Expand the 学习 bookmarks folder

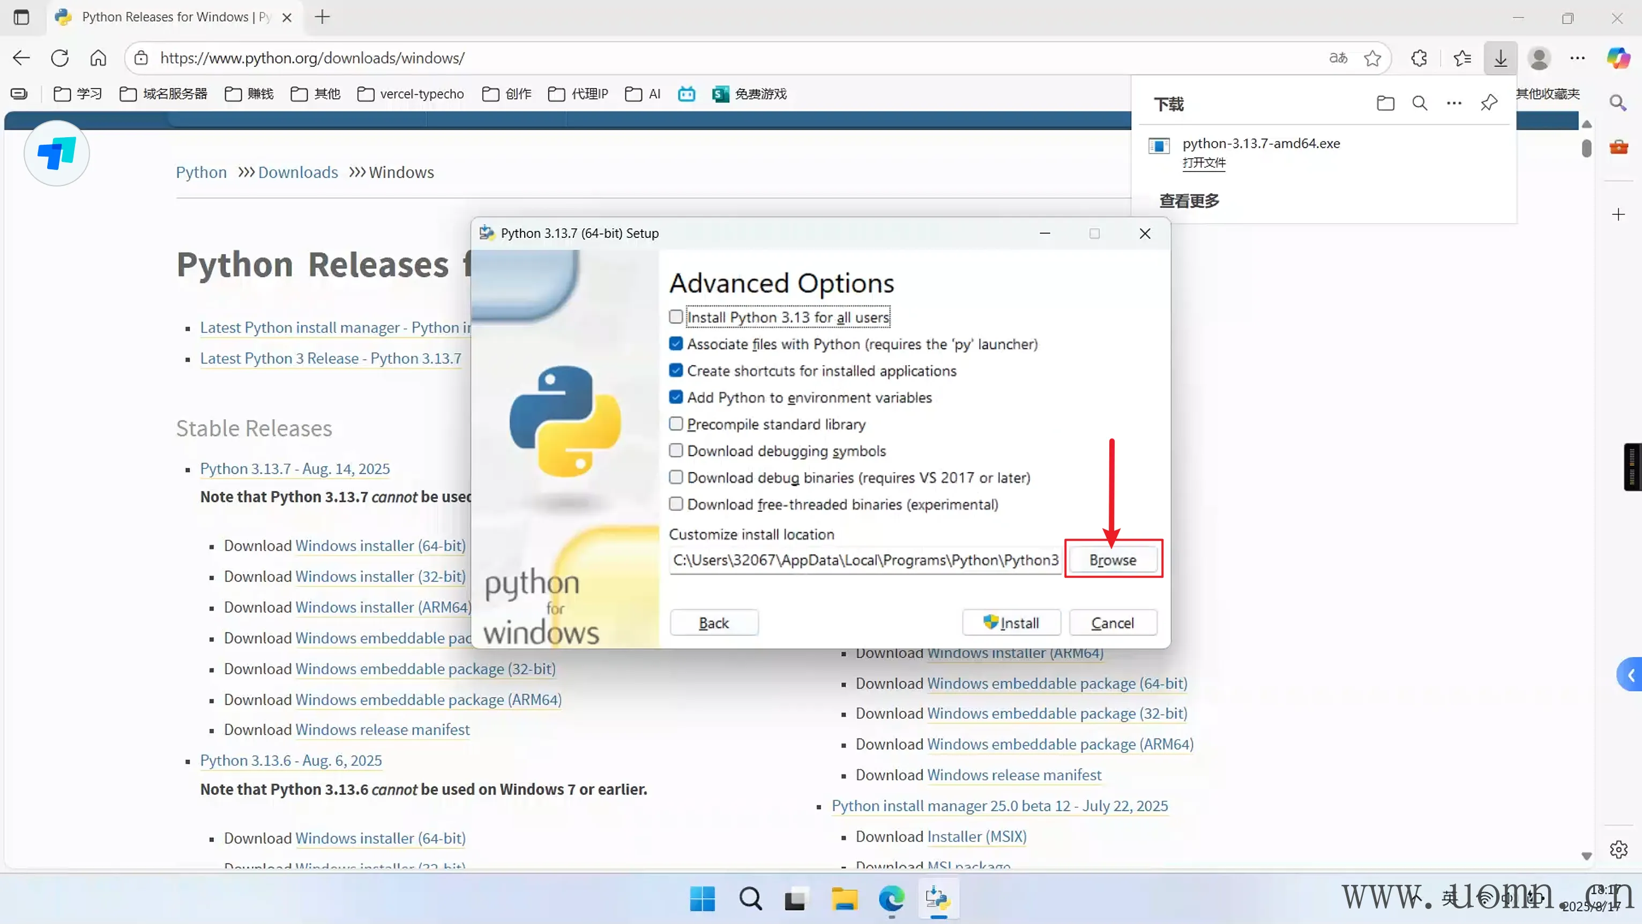[x=78, y=94]
